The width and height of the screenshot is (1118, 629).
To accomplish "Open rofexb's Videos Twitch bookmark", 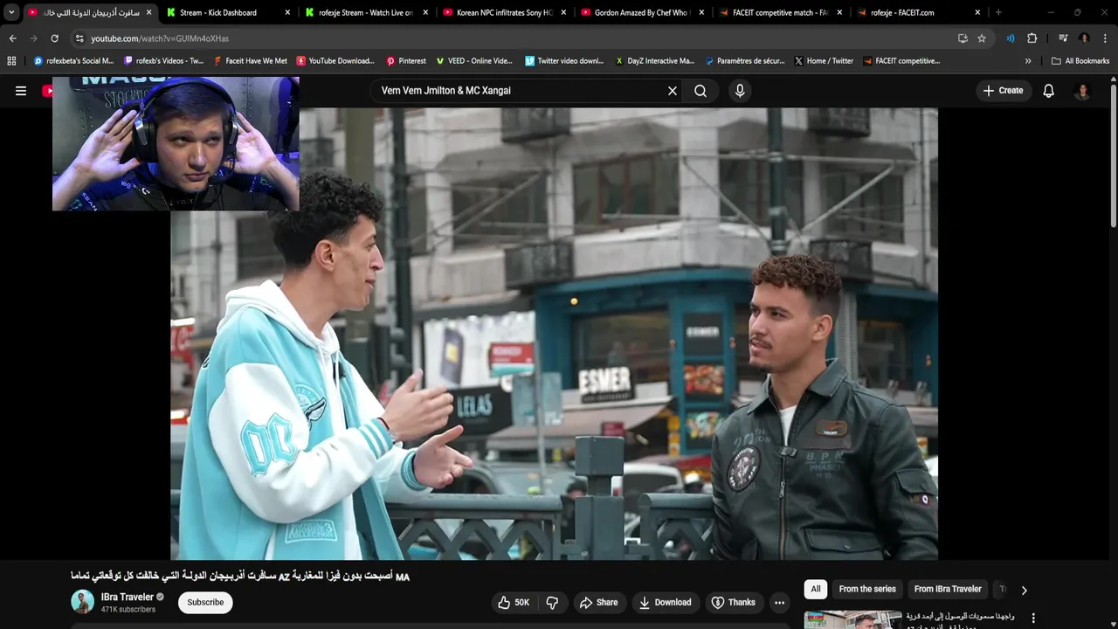I will coord(164,61).
